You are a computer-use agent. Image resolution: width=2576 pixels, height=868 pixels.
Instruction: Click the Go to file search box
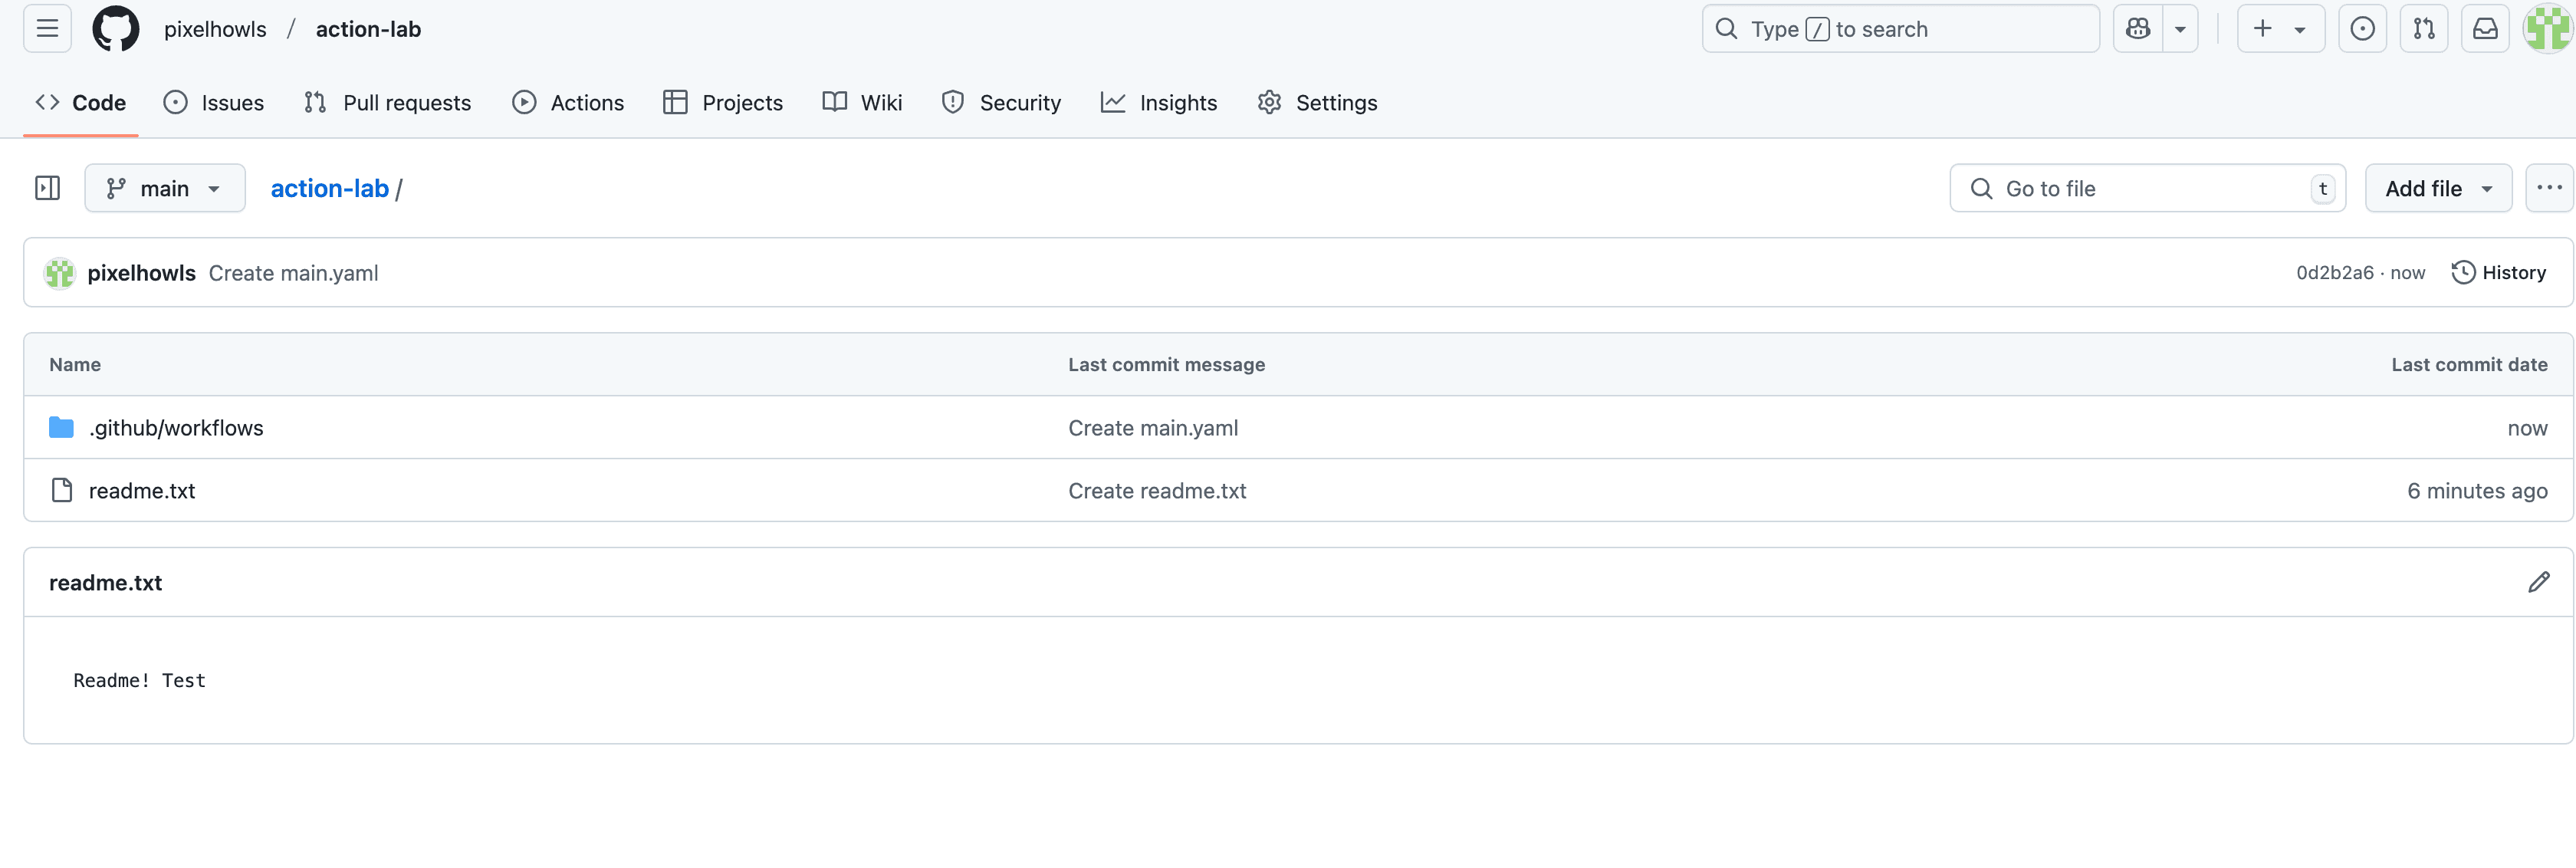2147,188
